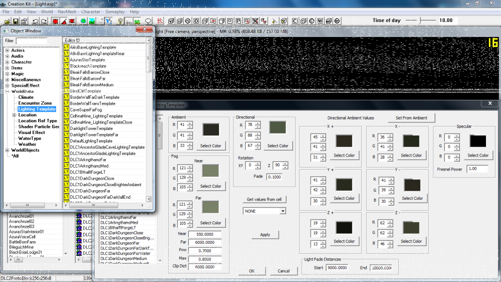Toggle the snap to angle icon
Viewport: 501px width, 282px height.
64,21
